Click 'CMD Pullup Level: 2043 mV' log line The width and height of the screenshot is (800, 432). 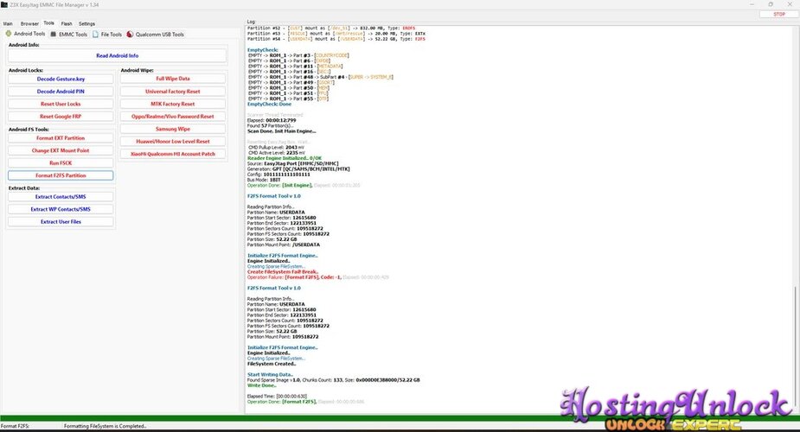277,147
